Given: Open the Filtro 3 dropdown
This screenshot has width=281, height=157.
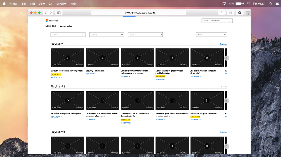Looking at the screenshot, I should 145,35.
